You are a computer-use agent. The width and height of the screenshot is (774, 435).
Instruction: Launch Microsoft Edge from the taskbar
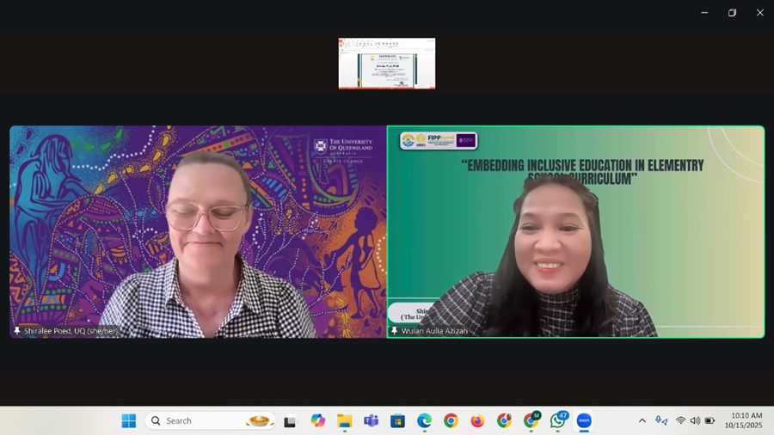(424, 421)
